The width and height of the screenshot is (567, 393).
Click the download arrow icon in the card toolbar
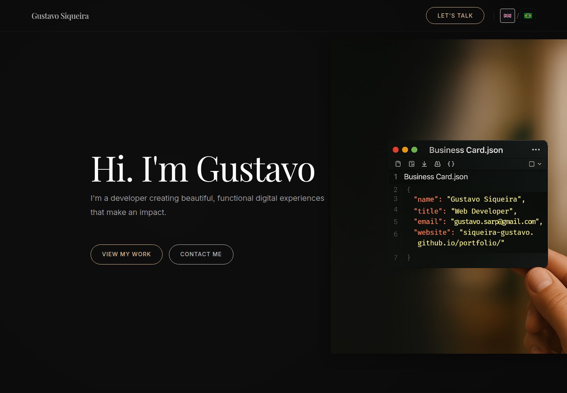(424, 164)
